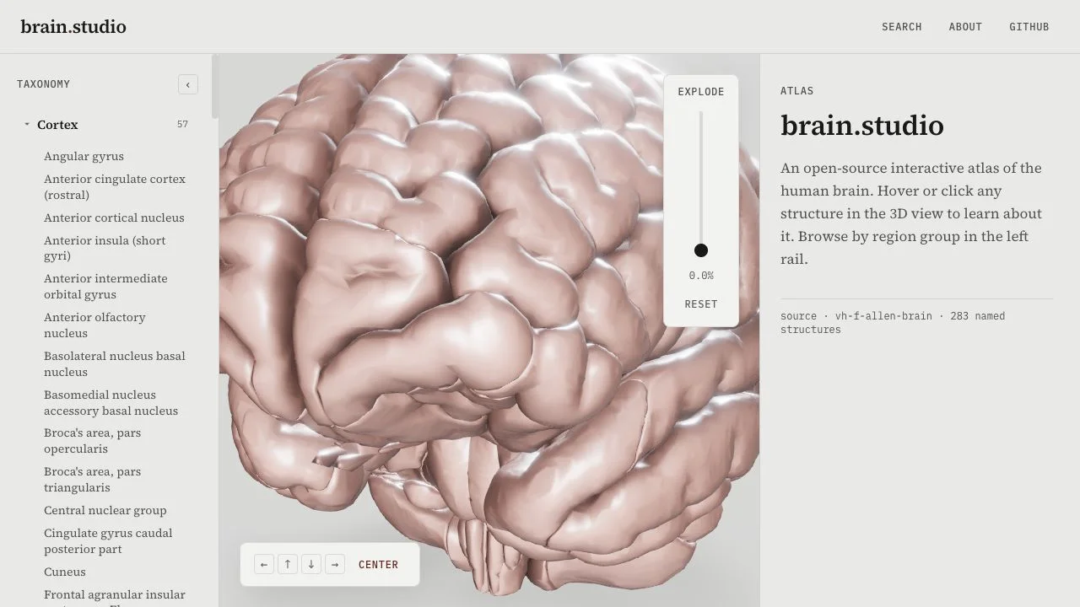Go to brain.studio home logo

click(73, 27)
